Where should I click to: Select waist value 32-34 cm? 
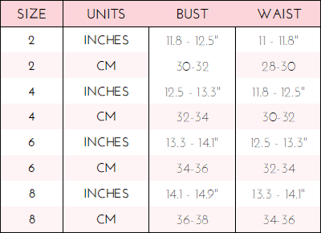[x=279, y=168]
